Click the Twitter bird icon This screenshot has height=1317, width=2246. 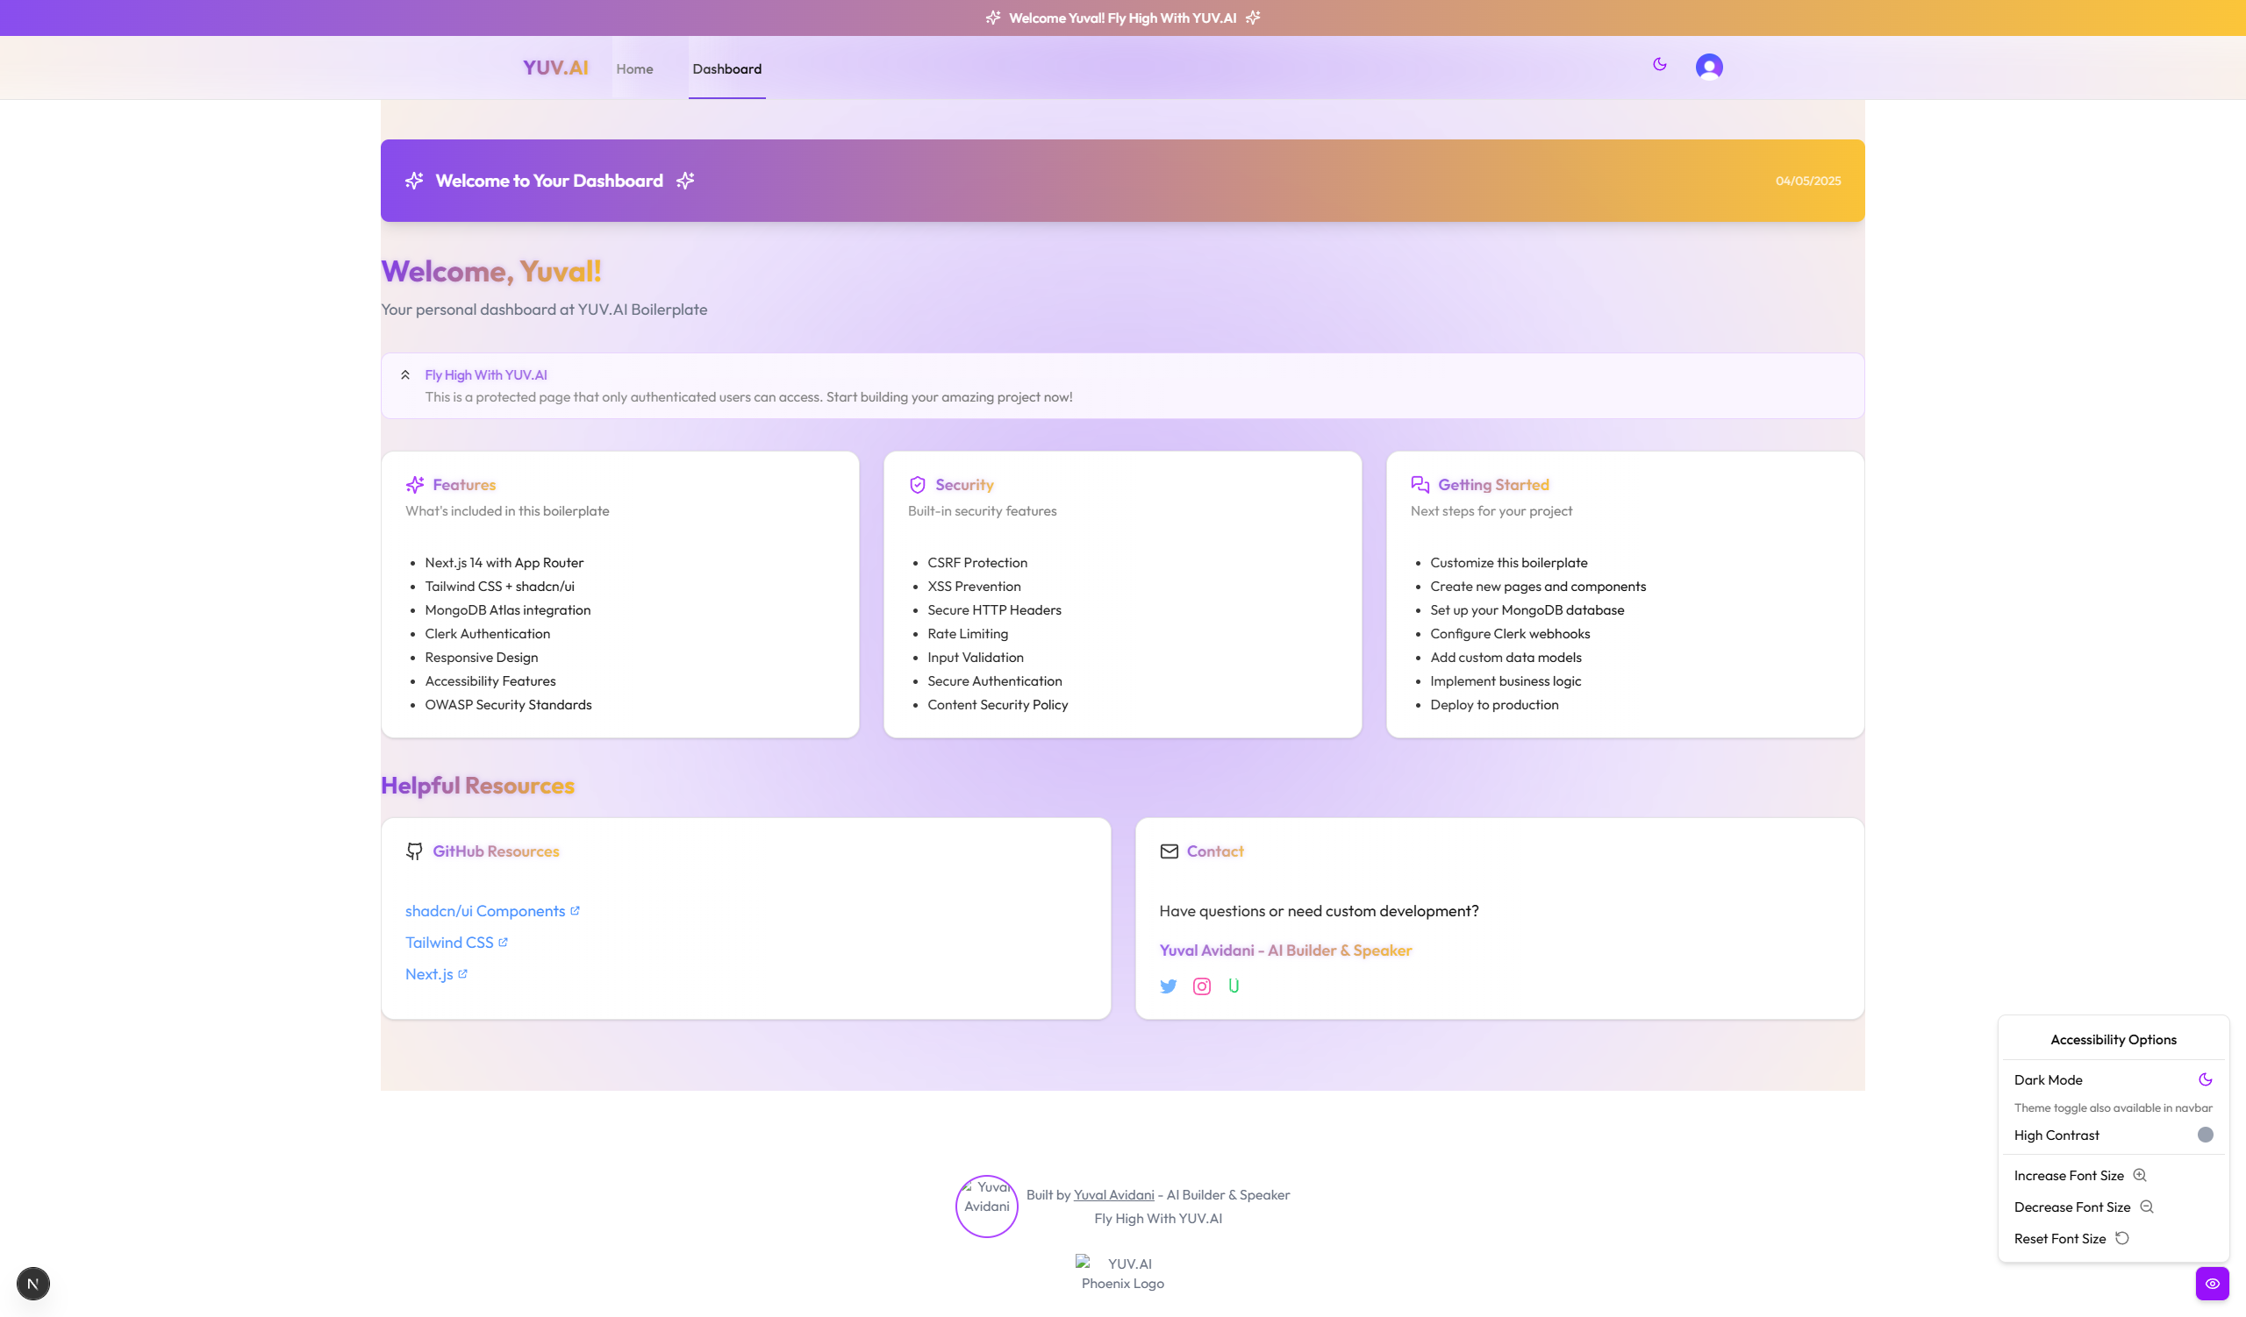[1168, 986]
